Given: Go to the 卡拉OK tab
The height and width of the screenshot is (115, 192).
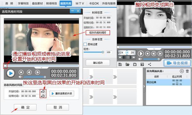Looking at the screenshot, I should [x=94, y=4].
